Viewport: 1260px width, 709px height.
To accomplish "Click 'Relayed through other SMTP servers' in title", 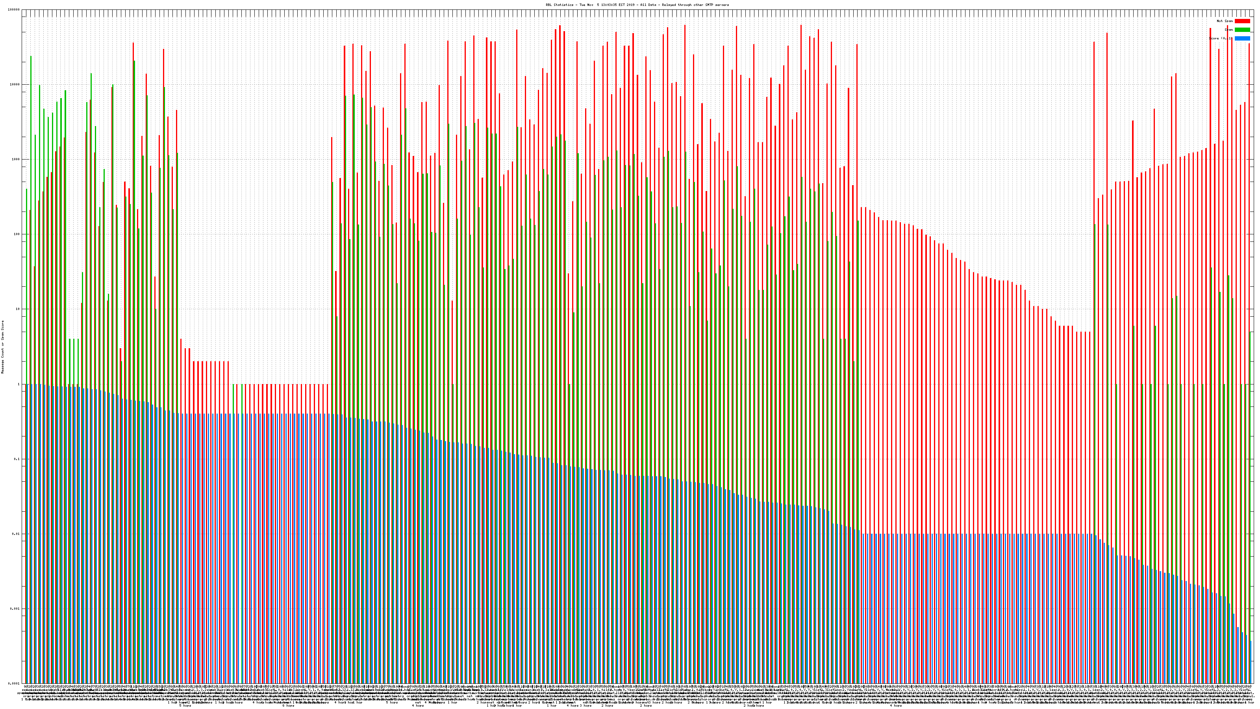I will [695, 5].
